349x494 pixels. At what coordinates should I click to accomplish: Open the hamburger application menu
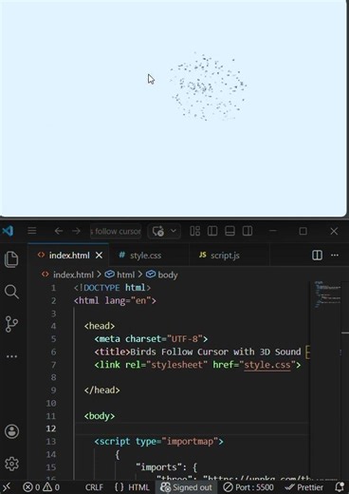[32, 231]
